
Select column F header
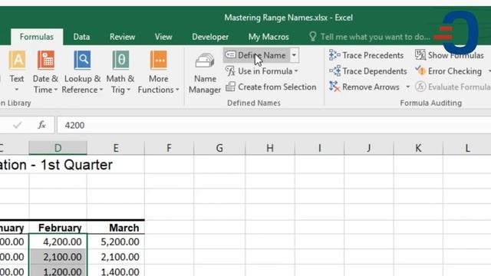(169, 148)
